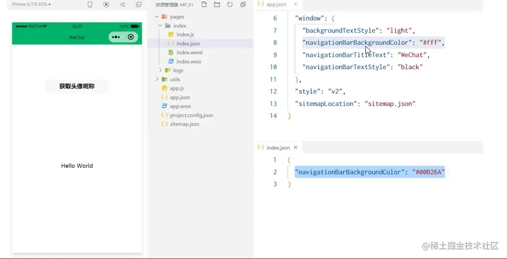The width and height of the screenshot is (507, 259).
Task: Click the phone rotate device icon
Action: click(x=90, y=4)
